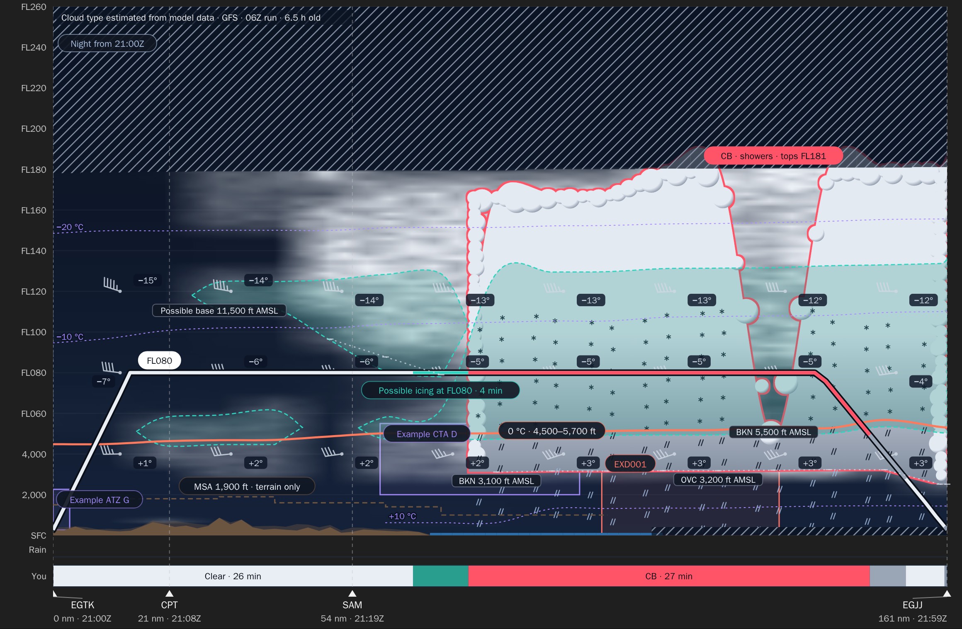Click the wind barb beside the −15° label
This screenshot has width=962, height=629.
tap(112, 285)
